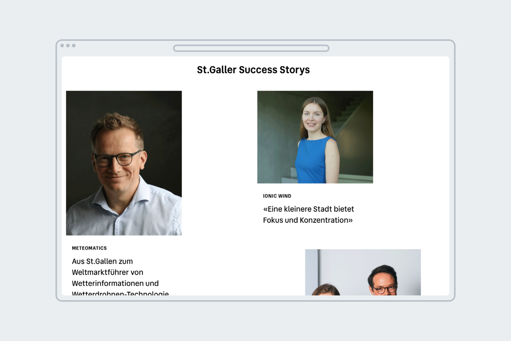Click the word "Storys" in the page heading
Screen dimensions: 511x341
tap(295, 70)
